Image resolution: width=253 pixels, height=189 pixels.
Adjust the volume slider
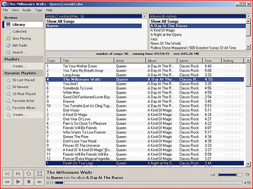pyautogui.click(x=230, y=175)
